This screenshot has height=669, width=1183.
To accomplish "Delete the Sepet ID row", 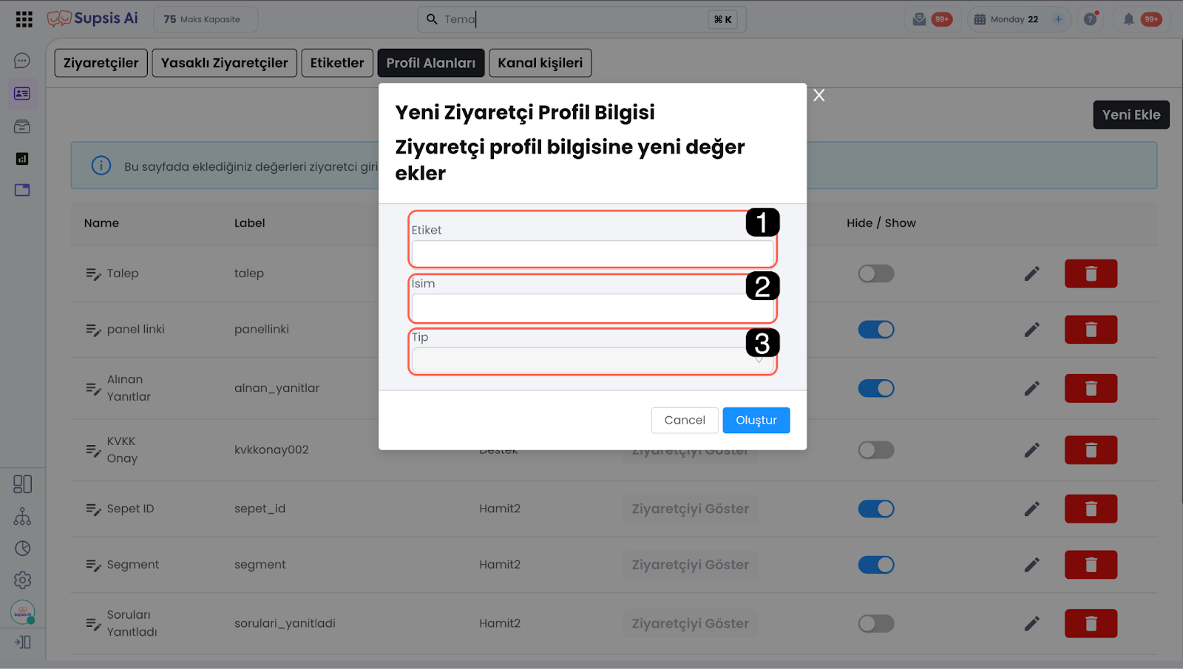I will (x=1091, y=509).
